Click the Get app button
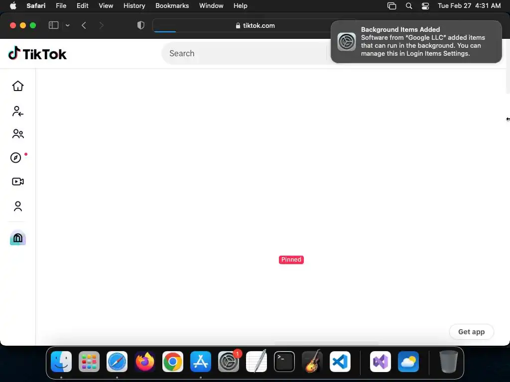Screen dimensions: 510x382 click(x=471, y=332)
